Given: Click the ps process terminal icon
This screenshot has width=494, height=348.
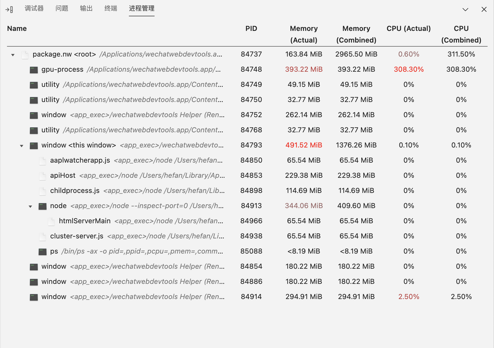Looking at the screenshot, I should [43, 252].
